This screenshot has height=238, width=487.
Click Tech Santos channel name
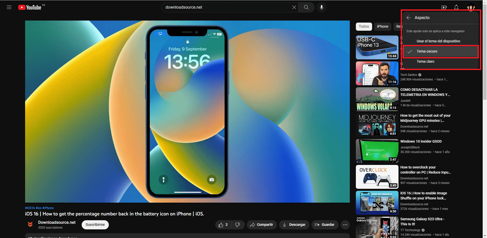click(x=409, y=75)
